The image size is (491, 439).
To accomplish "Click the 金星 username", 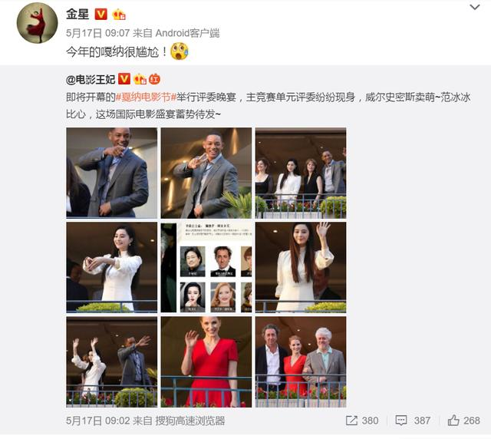I will click(x=77, y=14).
